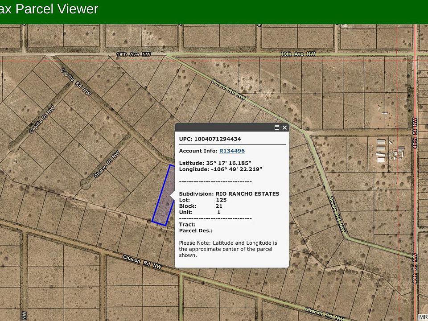The height and width of the screenshot is (321, 428).
Task: Click the left Chacon Rd NW label
Action: coord(142,262)
